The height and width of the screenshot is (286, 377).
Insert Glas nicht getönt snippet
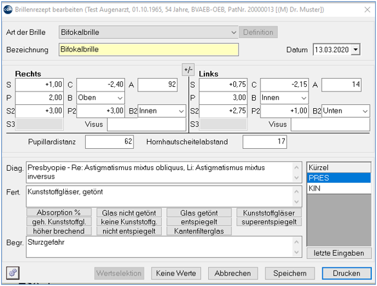[x=129, y=213]
